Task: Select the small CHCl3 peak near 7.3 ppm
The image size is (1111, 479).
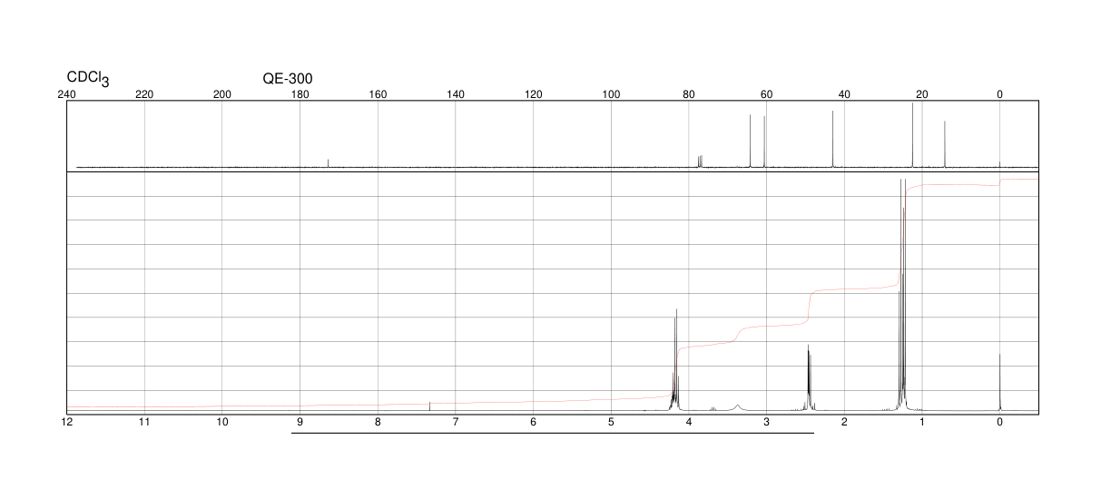Action: 429,406
